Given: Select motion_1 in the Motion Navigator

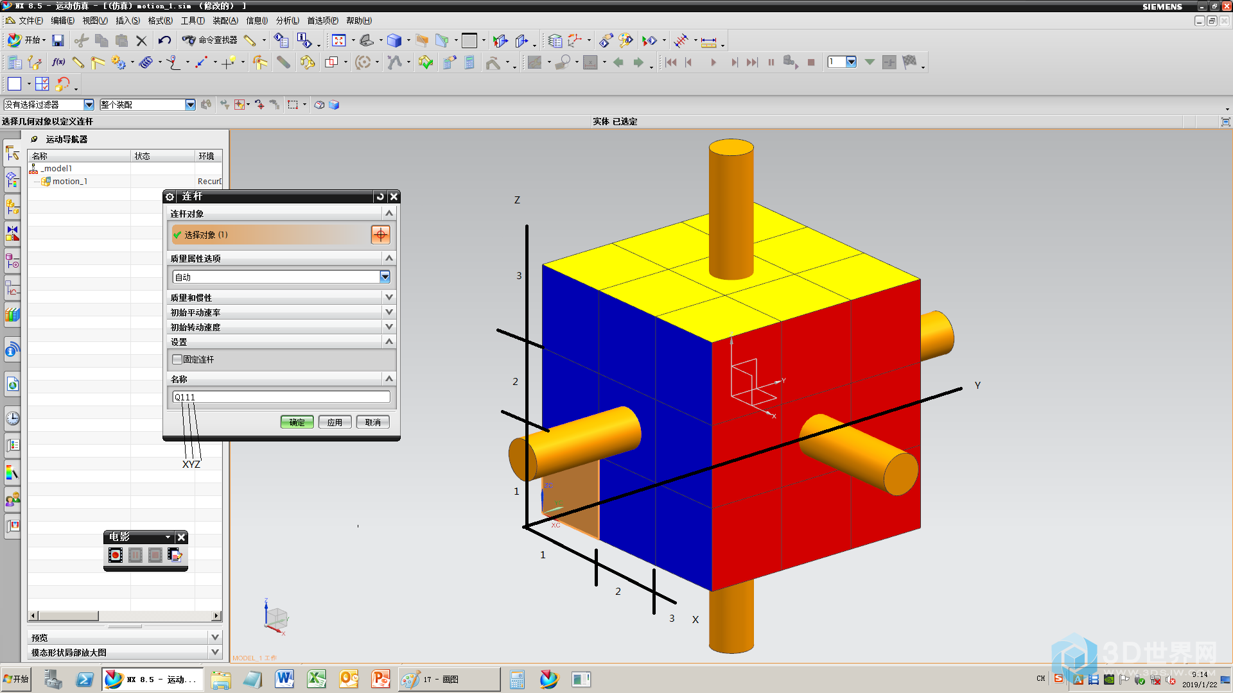Looking at the screenshot, I should (x=69, y=182).
